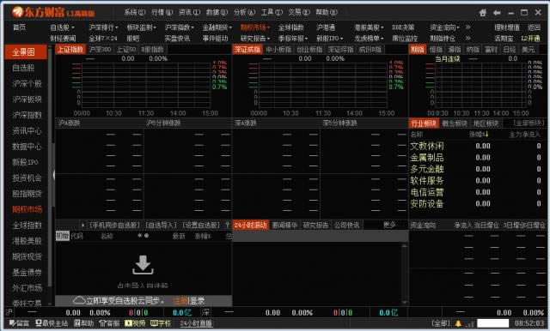Open 视频 video icon in bottom bar

pyautogui.click(x=135, y=323)
